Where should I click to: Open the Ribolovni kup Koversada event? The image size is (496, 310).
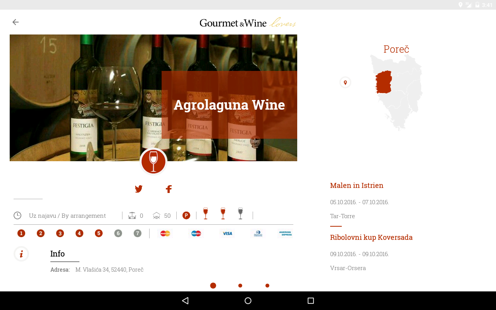(x=371, y=237)
